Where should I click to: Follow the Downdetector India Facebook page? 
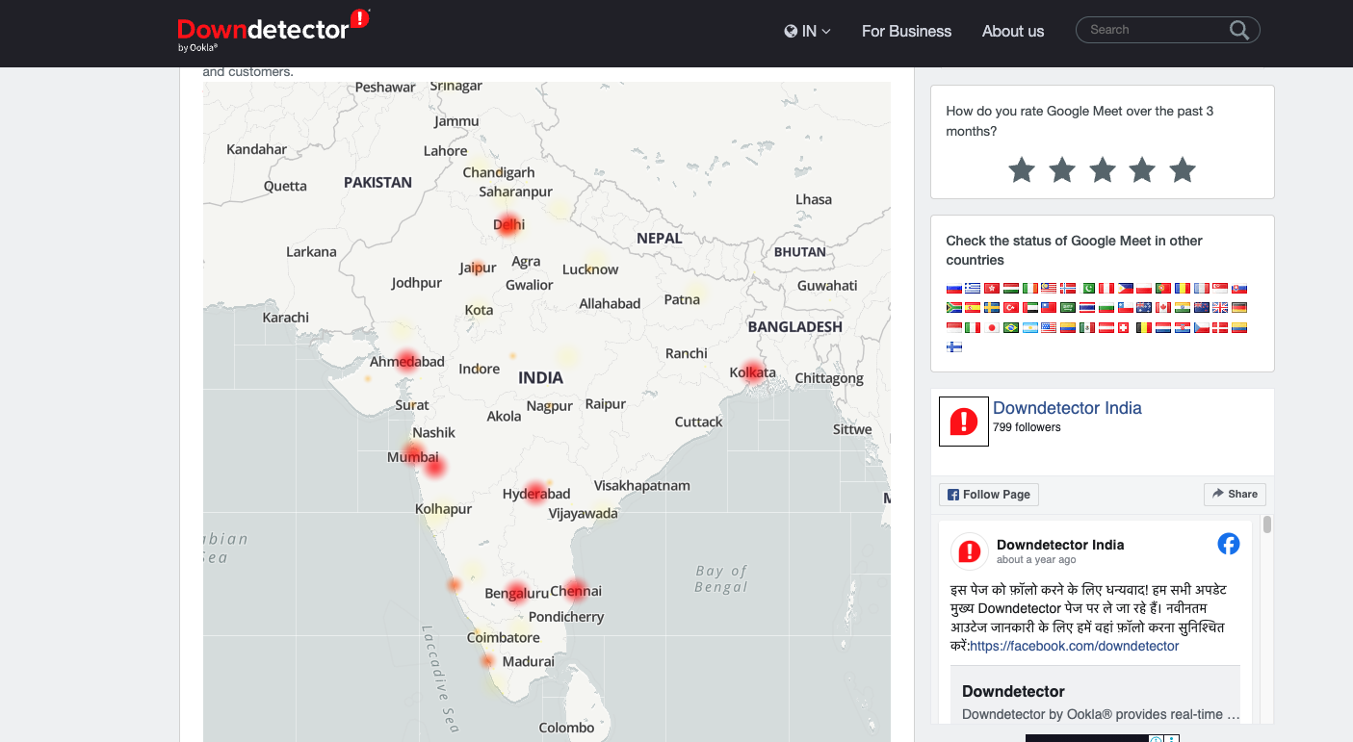tap(988, 494)
